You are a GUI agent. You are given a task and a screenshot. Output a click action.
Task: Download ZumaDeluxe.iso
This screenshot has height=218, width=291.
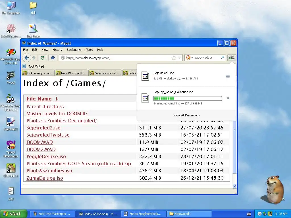pyautogui.click(x=45, y=178)
